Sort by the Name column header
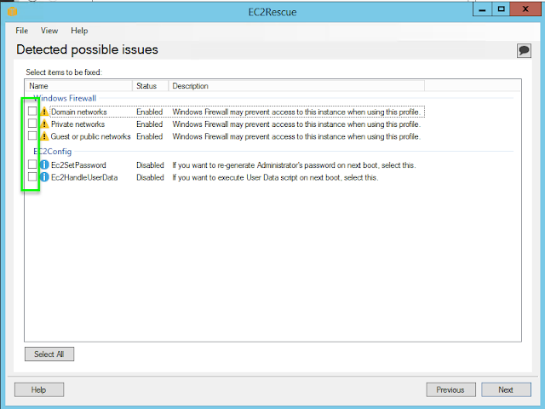 pyautogui.click(x=78, y=86)
